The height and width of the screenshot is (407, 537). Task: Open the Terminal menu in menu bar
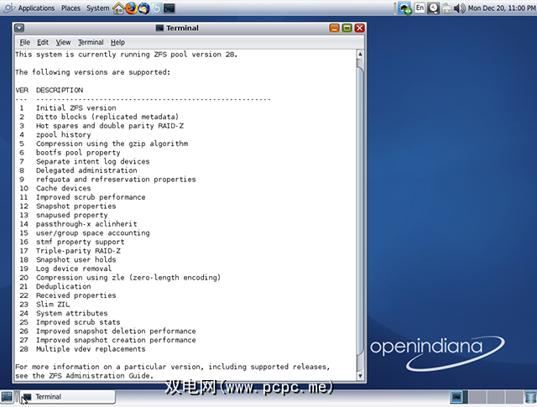pos(91,42)
